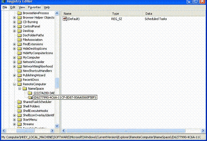Open the Edit menu
The image size is (207, 141).
coord(13,7)
